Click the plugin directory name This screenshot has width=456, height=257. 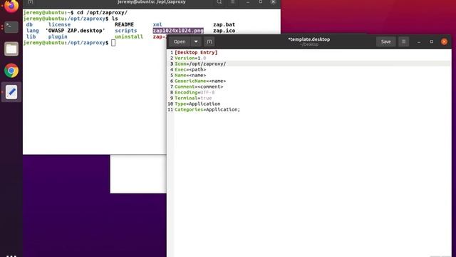[58, 36]
